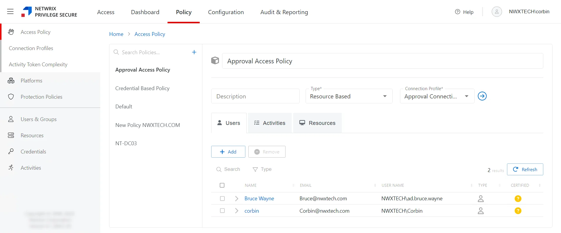561x233 pixels.
Task: Click the Activities running figure icon
Action: 11,168
